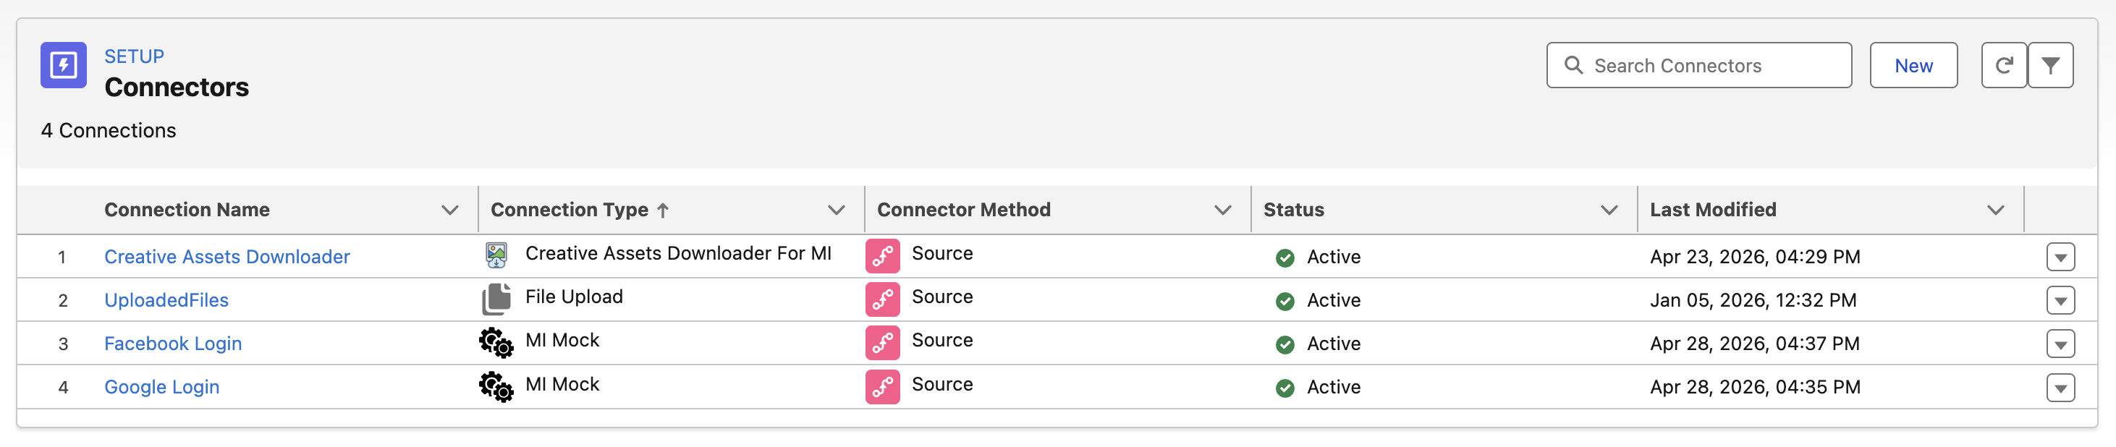Screen dimensions: 2116x447
Task: Click the Creative Assets Downloader connection type icon
Action: [496, 255]
